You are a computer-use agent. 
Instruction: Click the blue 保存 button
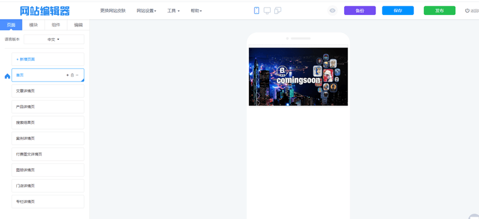pos(398,10)
